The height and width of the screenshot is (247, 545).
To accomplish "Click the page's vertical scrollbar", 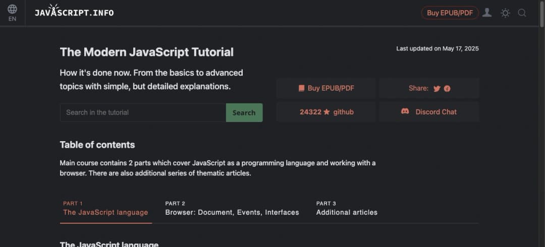I will click(x=542, y=126).
